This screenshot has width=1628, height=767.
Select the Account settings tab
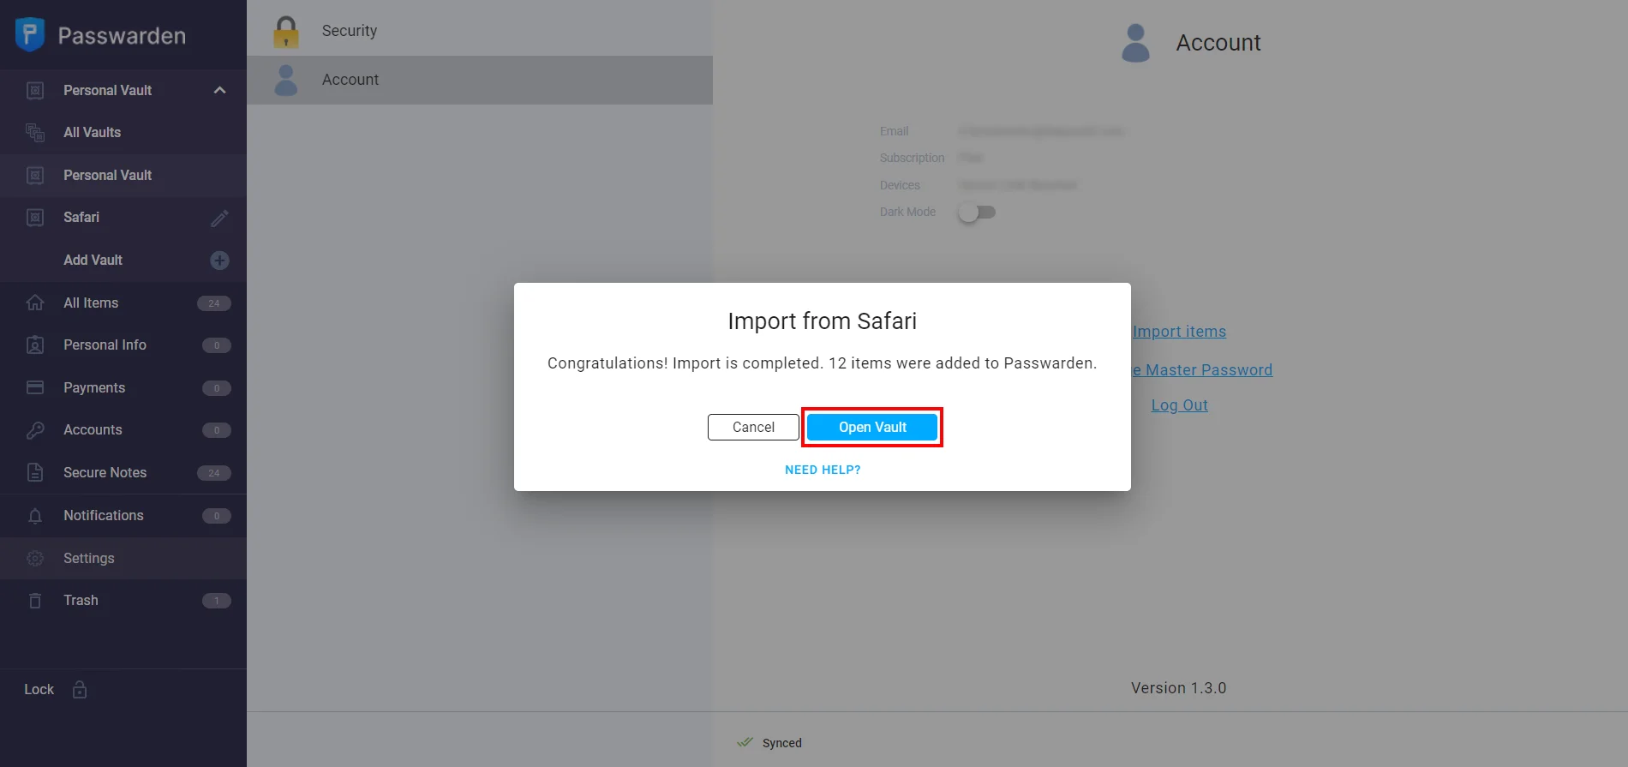[350, 80]
